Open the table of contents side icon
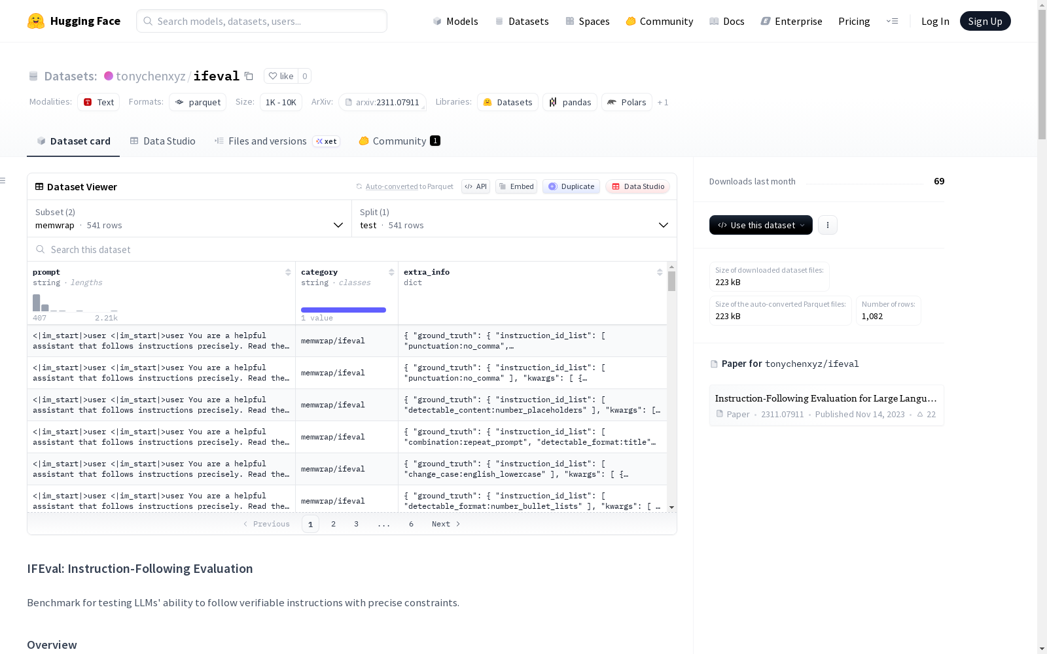Screen dimensions: 1047x654 pos(3,181)
